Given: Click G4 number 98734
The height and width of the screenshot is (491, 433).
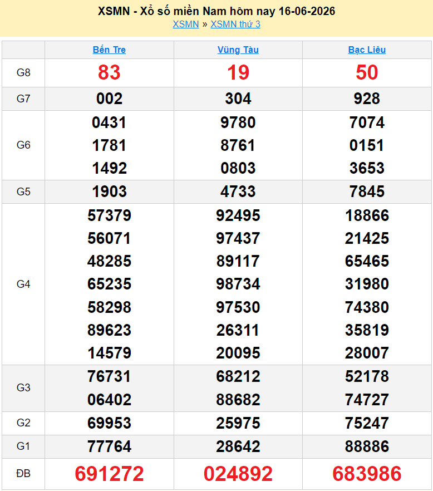Looking at the screenshot, I should (x=238, y=284).
